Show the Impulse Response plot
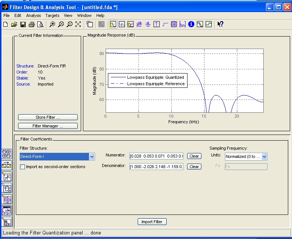Viewport: 292px width, 239px height. [157, 25]
